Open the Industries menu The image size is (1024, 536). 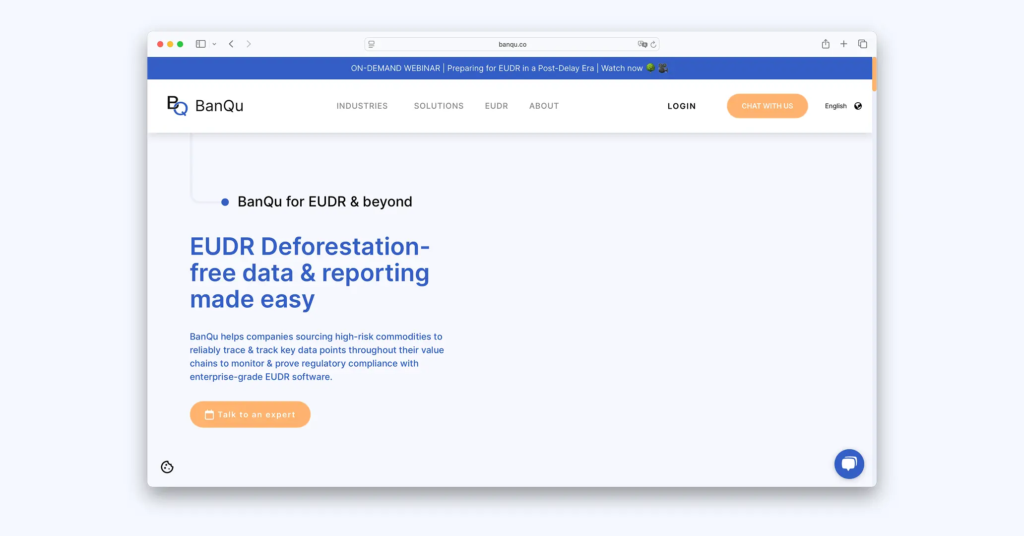point(362,106)
